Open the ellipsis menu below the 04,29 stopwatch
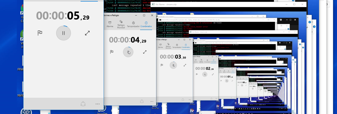The image size is (337, 114). tap(152, 101)
